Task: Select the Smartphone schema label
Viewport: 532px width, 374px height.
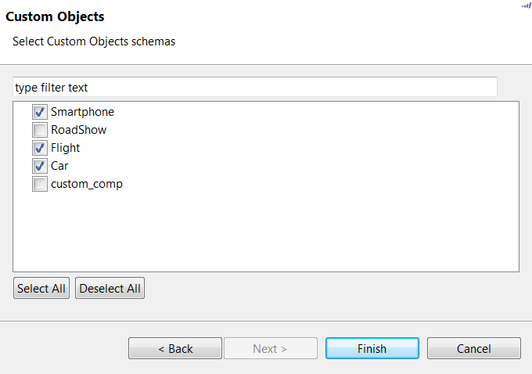Action: tap(82, 112)
